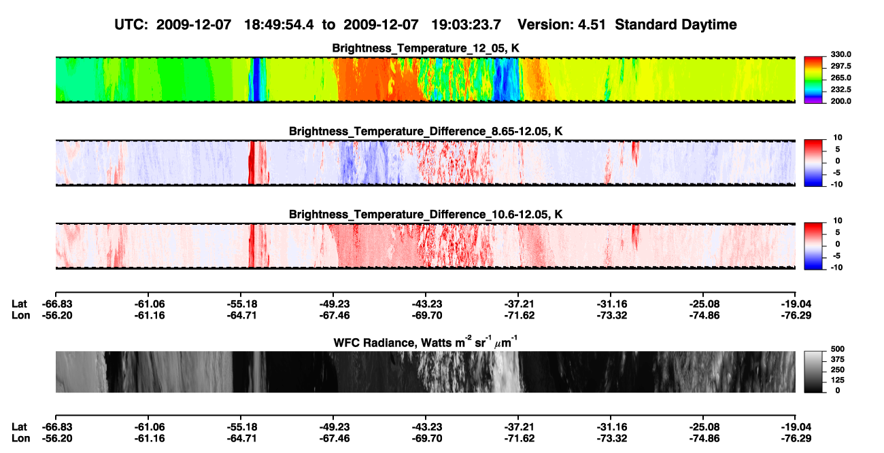Image resolution: width=884 pixels, height=453 pixels.
Task: Click longitude '-76.29' on the axis above WFC Radiance
Action: pyautogui.click(x=796, y=315)
